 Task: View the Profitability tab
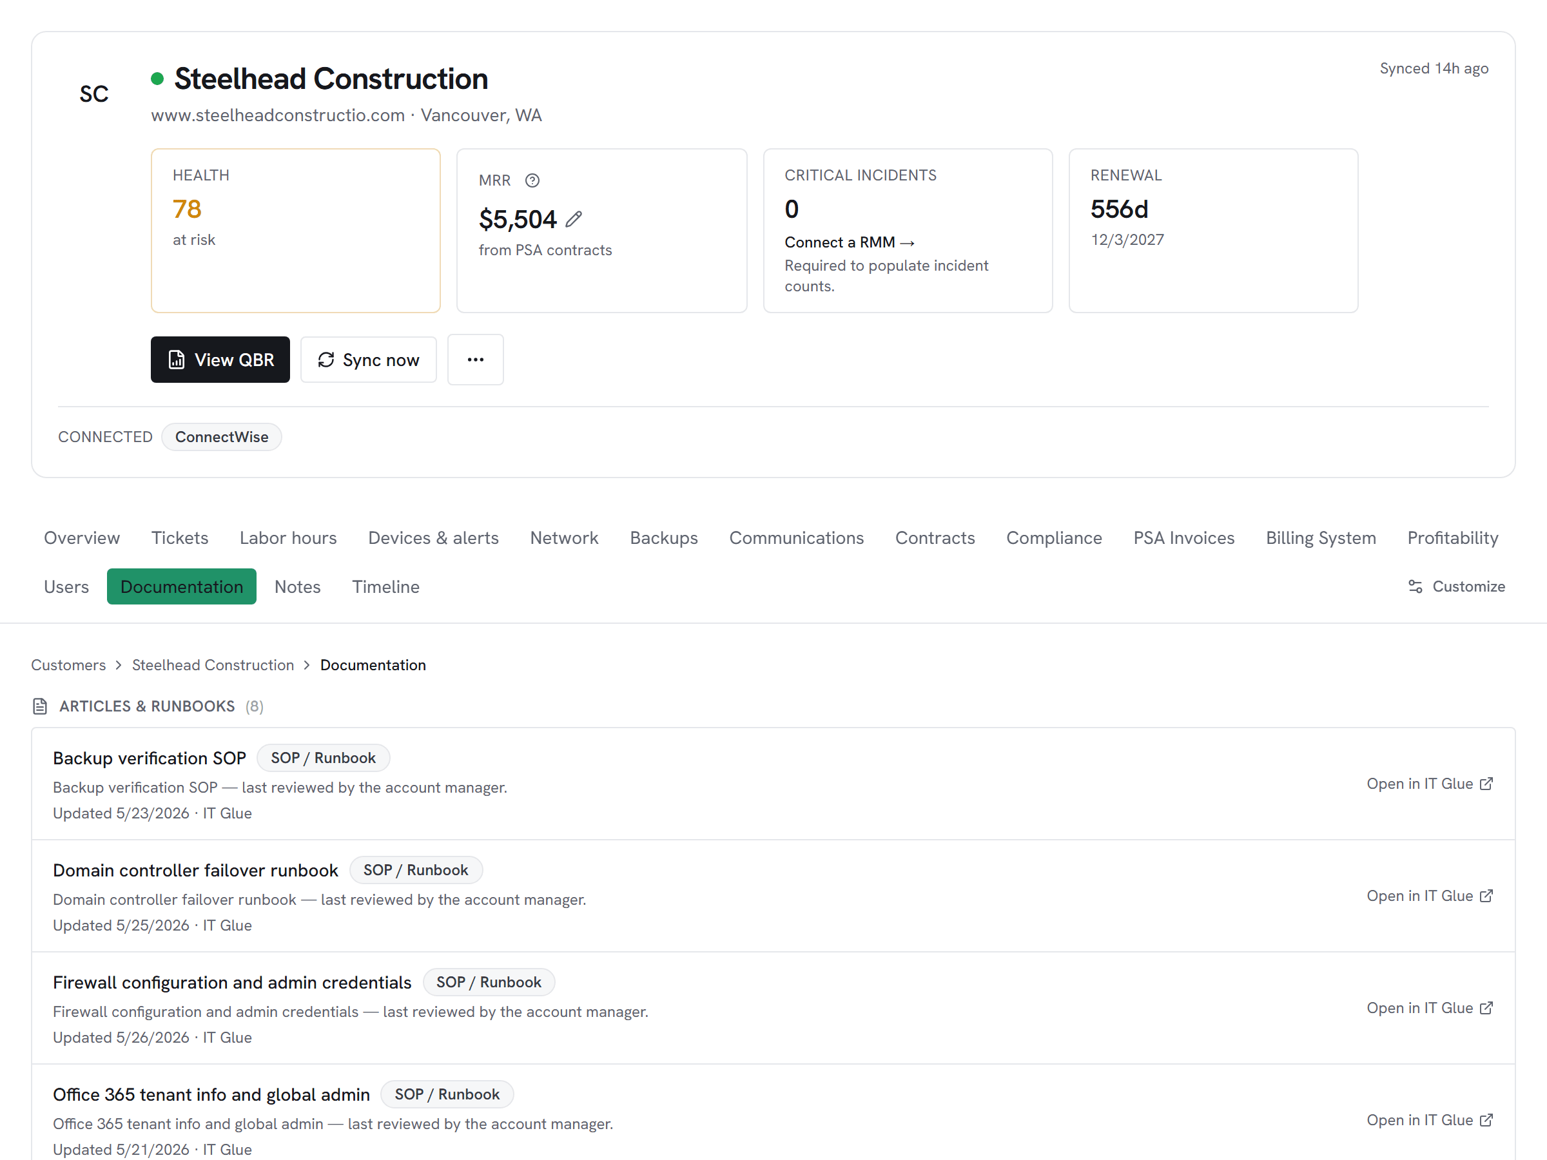point(1453,537)
